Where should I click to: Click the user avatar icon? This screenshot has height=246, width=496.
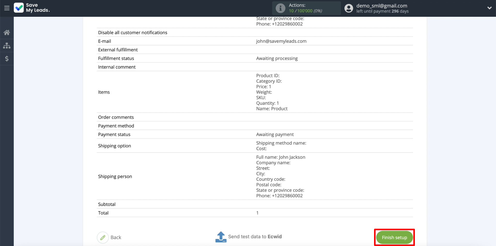pos(349,8)
